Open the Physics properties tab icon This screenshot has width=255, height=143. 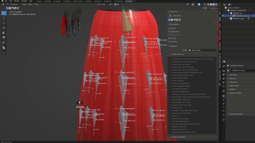224,100
